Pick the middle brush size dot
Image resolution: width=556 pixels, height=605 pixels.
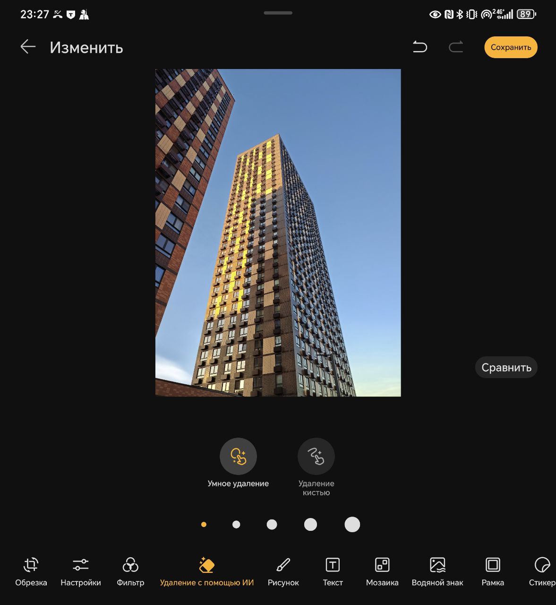272,524
